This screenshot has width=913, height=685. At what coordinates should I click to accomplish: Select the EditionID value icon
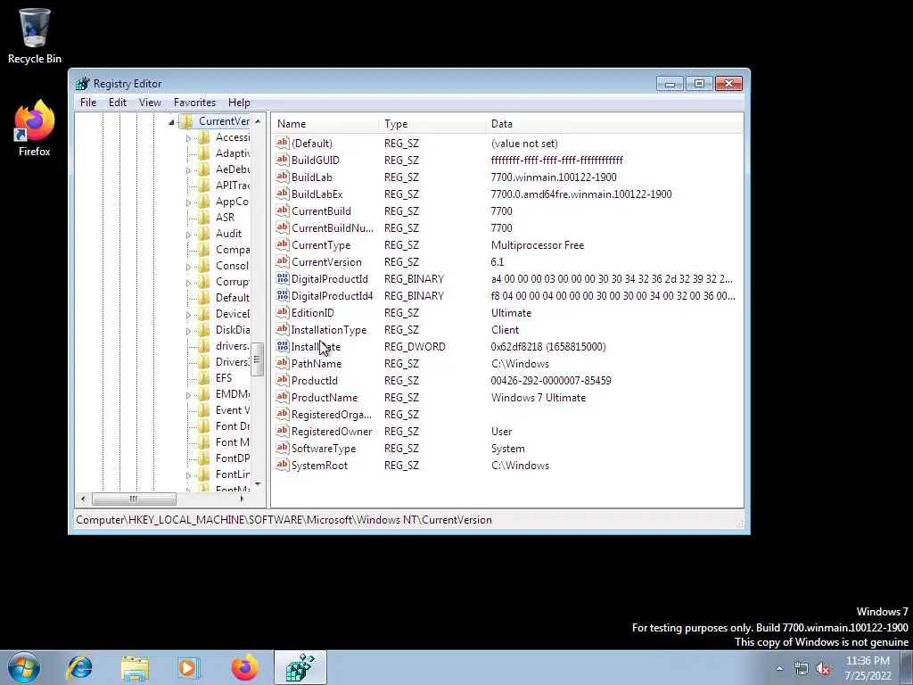pyautogui.click(x=283, y=312)
